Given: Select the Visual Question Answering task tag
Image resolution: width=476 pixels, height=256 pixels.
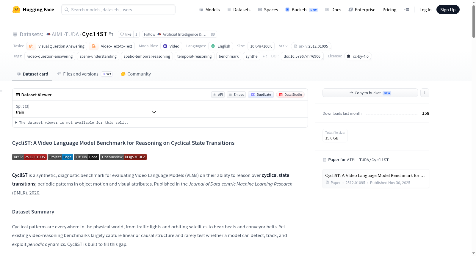Looking at the screenshot, I should tap(57, 46).
